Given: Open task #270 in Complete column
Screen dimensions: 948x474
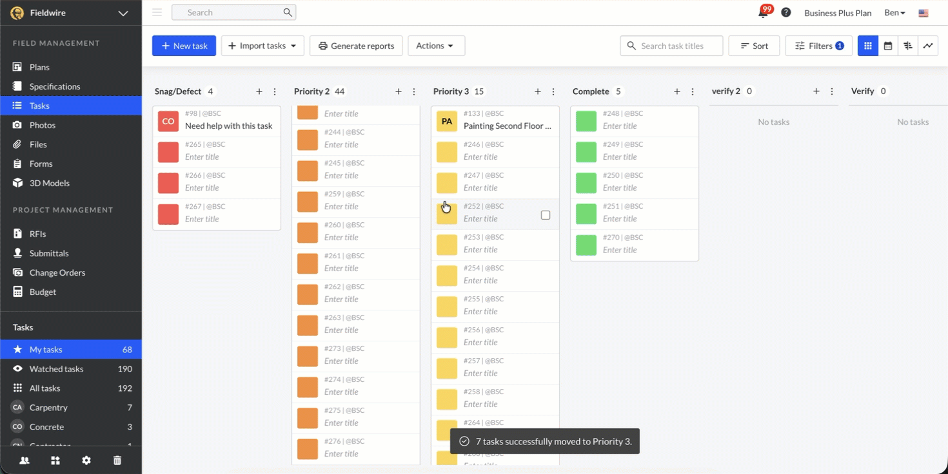Looking at the screenshot, I should pos(635,245).
